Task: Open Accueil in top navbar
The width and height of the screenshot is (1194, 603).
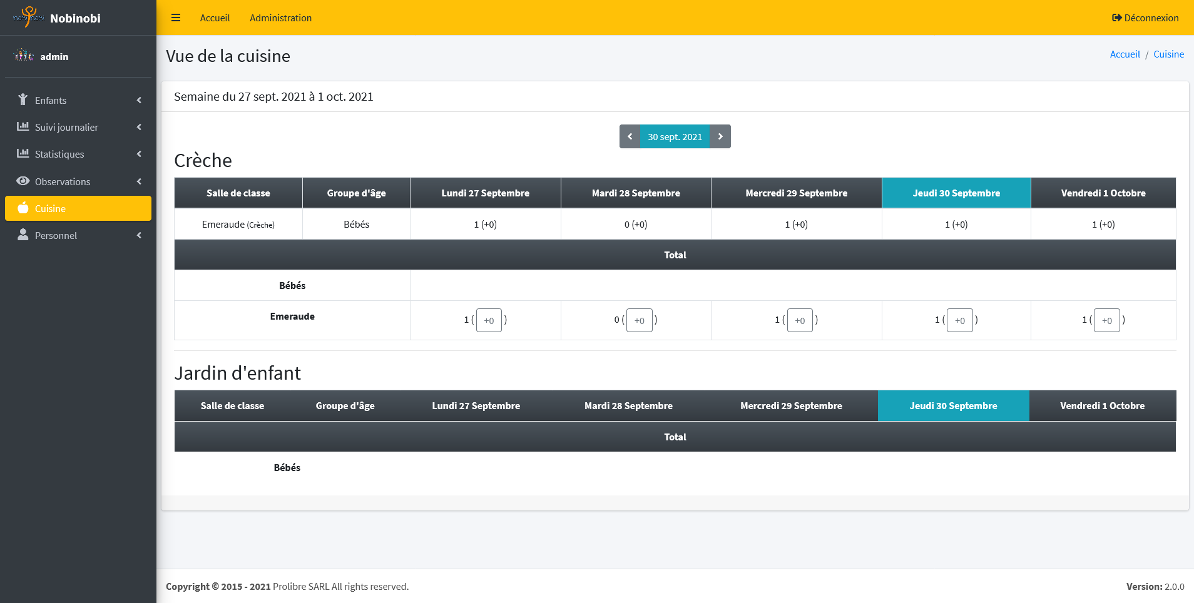Action: click(215, 18)
